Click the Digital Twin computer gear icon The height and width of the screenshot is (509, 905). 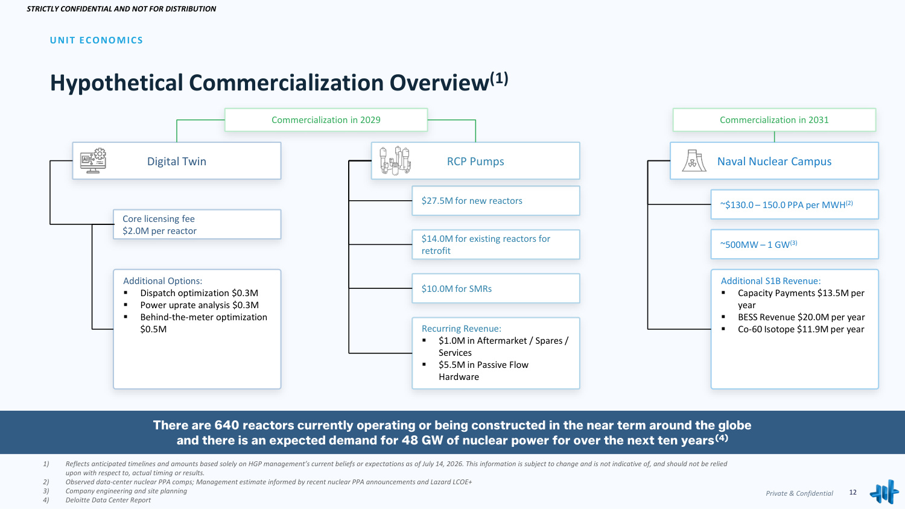(x=93, y=161)
